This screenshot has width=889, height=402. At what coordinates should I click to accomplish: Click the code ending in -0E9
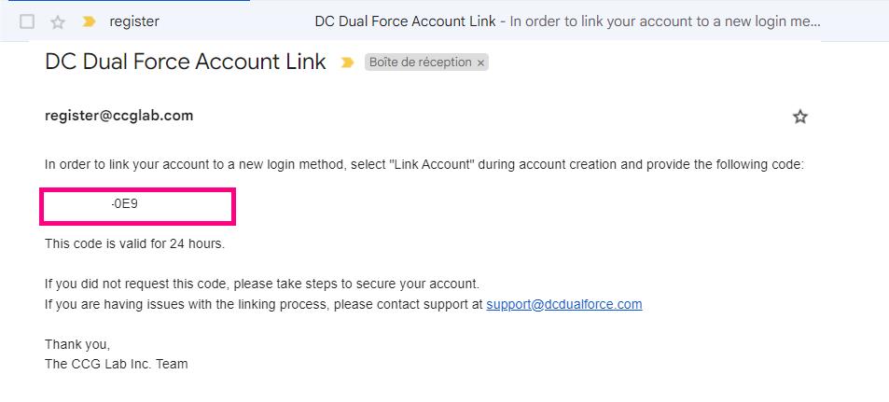pyautogui.click(x=124, y=203)
